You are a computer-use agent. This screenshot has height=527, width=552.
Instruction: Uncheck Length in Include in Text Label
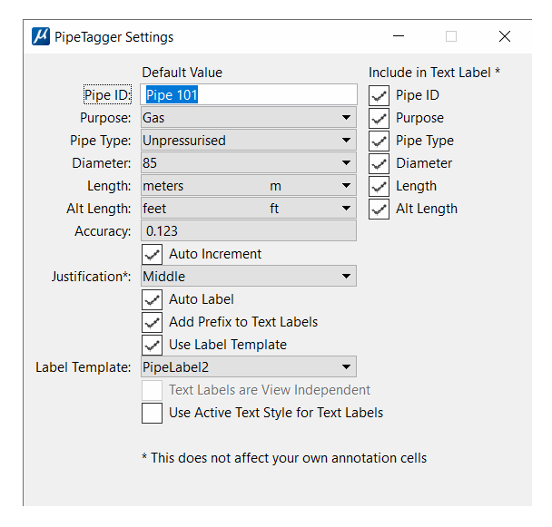(379, 186)
